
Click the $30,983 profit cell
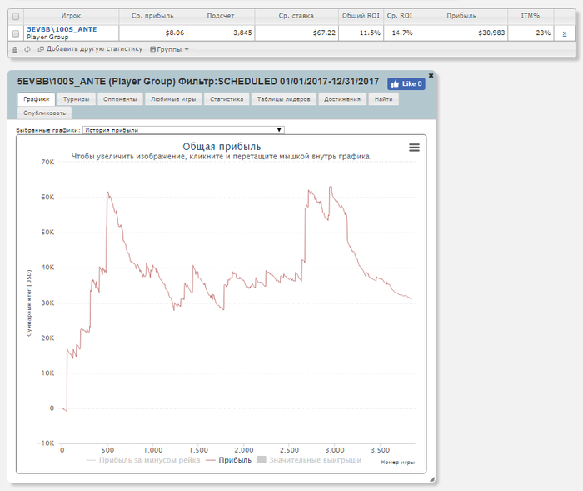[x=461, y=33]
